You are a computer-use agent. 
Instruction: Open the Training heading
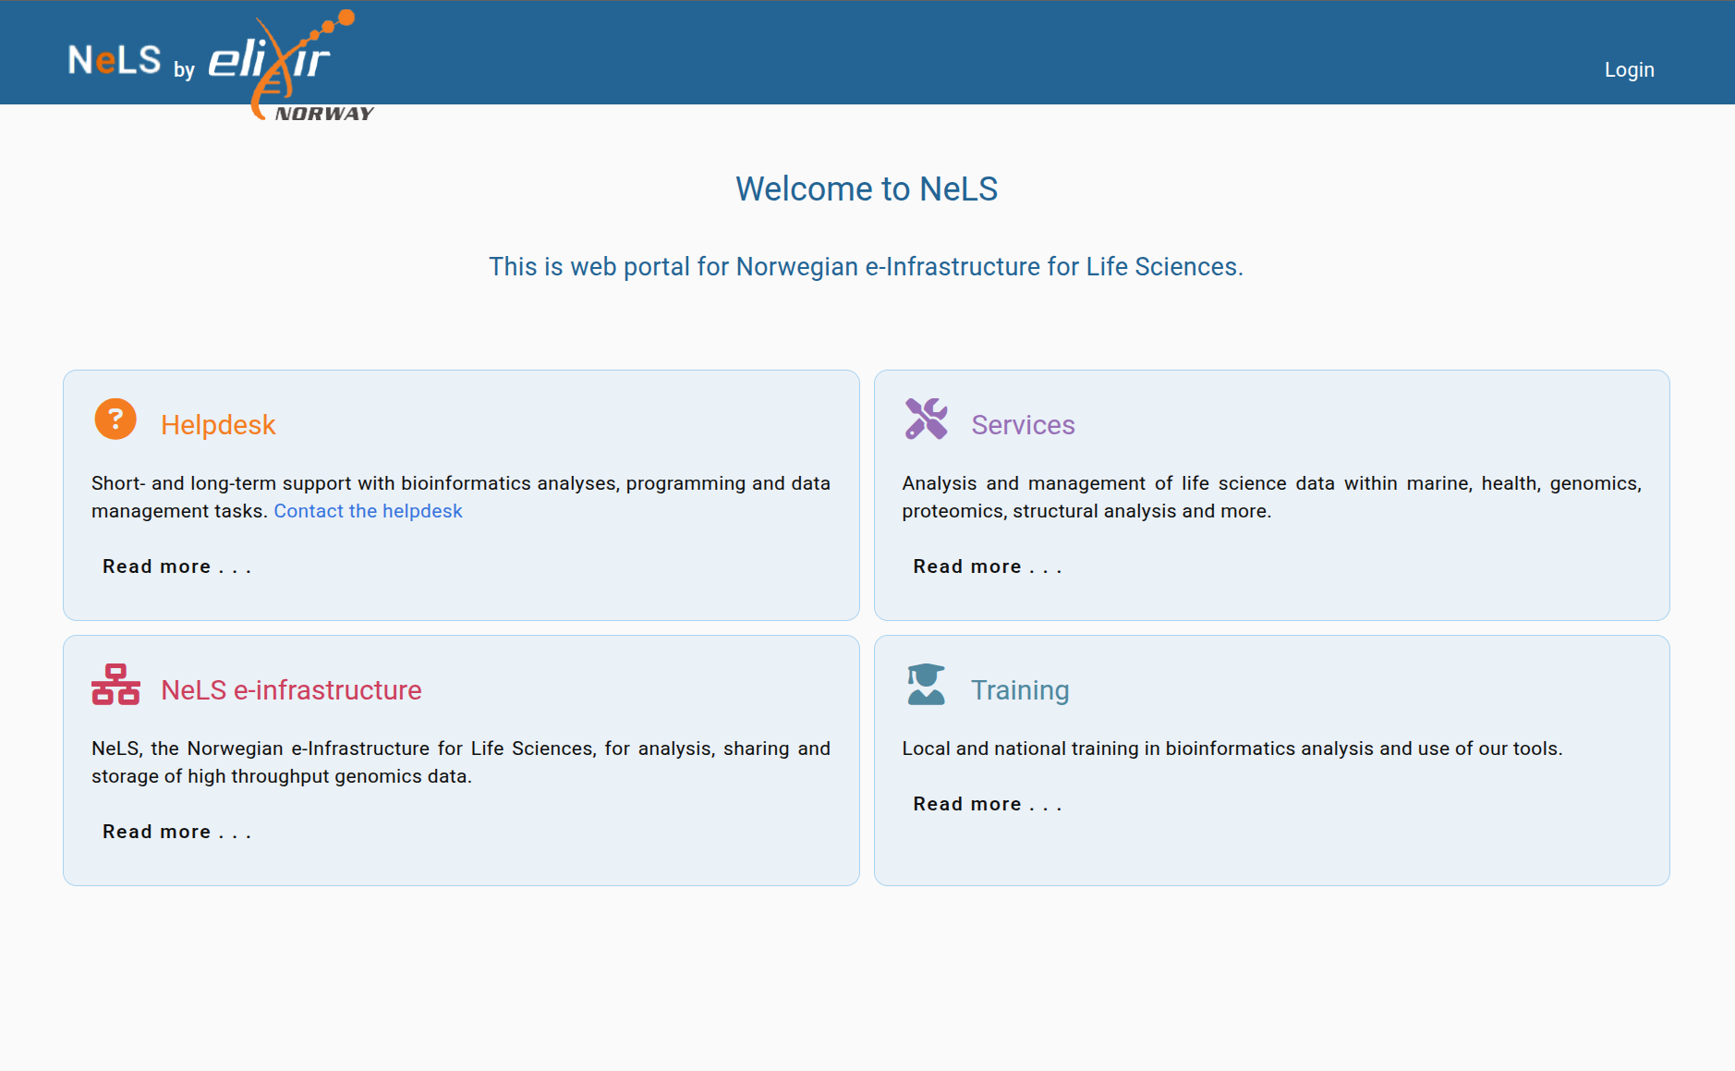tap(1020, 690)
